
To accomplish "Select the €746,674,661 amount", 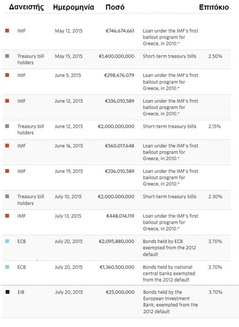I will point(120,31).
